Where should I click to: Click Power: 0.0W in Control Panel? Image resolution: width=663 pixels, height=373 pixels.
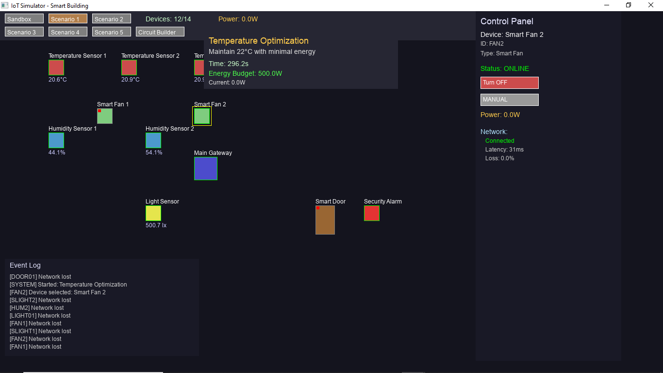coord(500,115)
